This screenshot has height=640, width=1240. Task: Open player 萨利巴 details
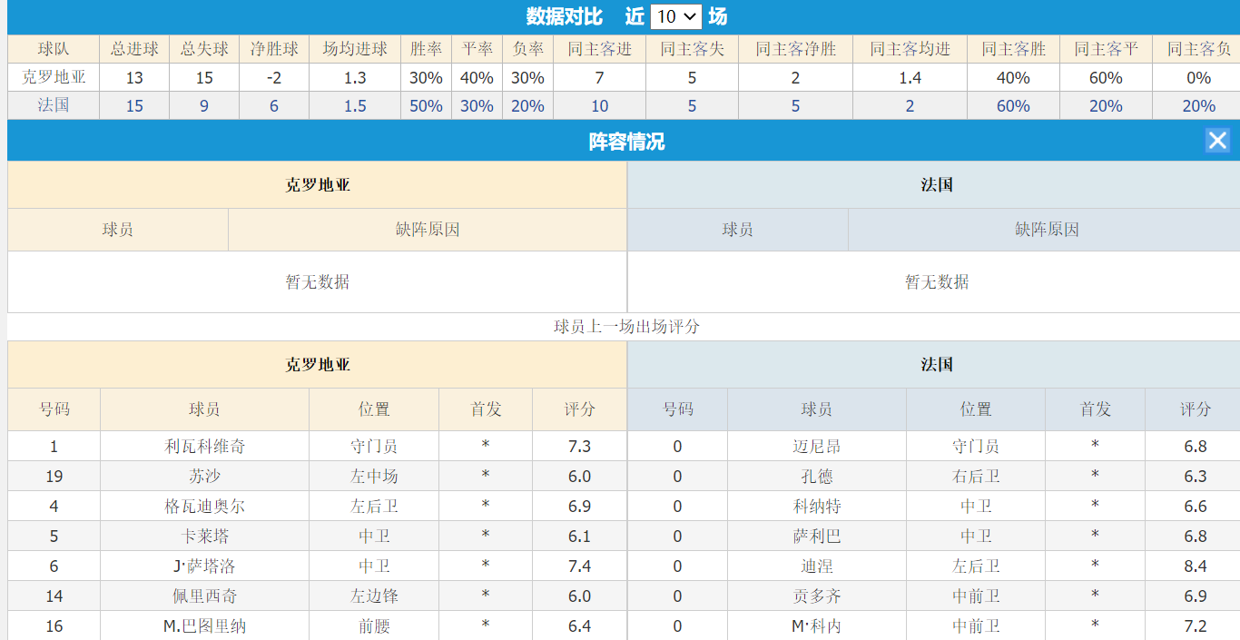[x=814, y=536]
